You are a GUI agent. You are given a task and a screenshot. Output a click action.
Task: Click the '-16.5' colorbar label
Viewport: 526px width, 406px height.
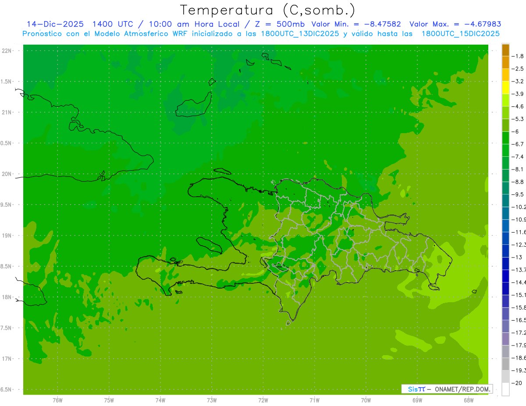click(x=519, y=320)
